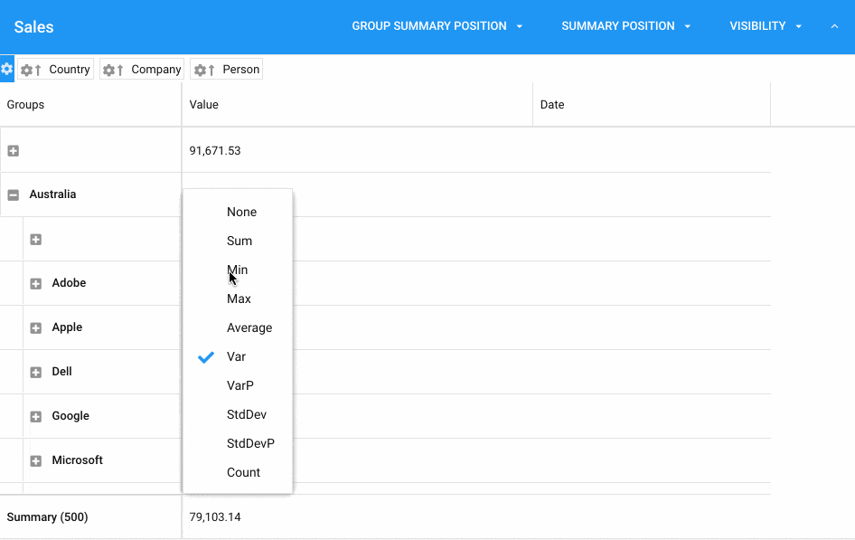Collapse the Australia group

coord(14,194)
